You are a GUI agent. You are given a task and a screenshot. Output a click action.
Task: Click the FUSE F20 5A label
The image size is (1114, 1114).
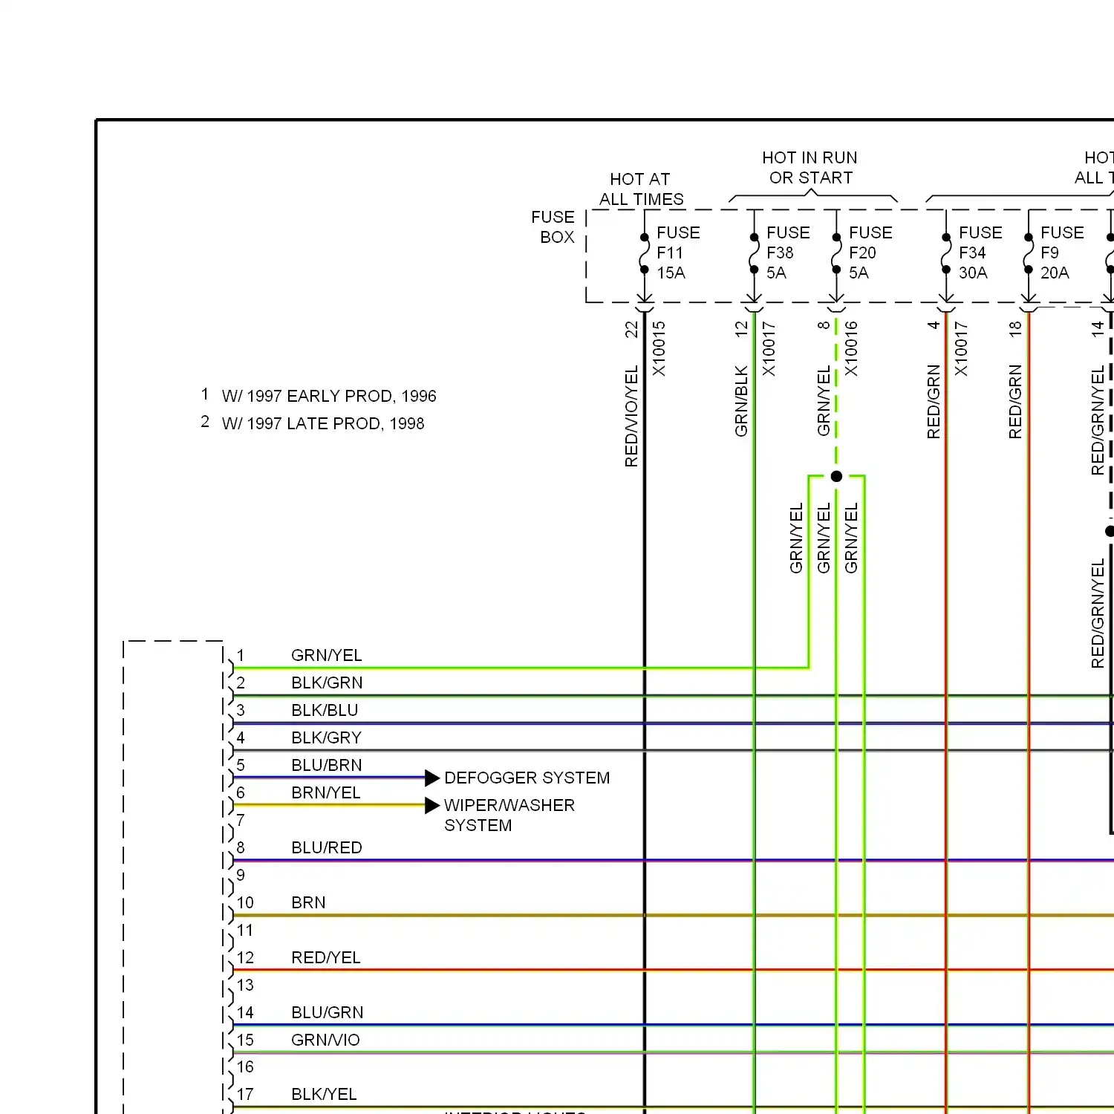point(870,253)
